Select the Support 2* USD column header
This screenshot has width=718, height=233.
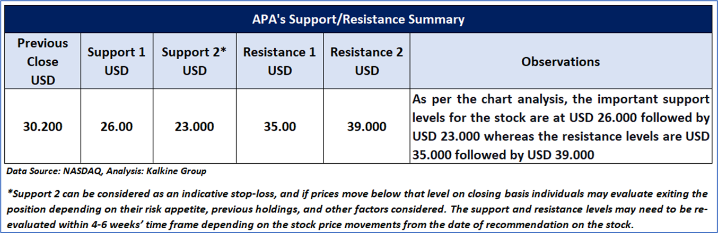pos(195,61)
